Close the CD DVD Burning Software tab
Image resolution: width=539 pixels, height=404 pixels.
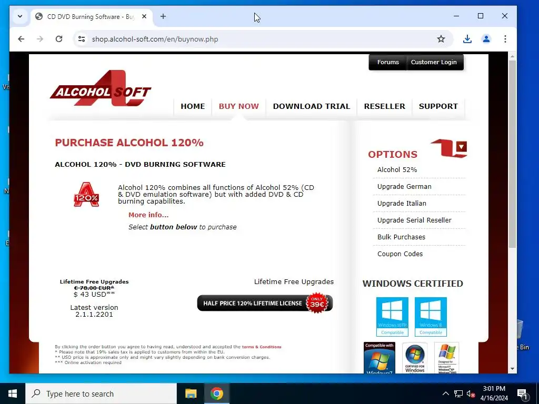[x=144, y=16]
